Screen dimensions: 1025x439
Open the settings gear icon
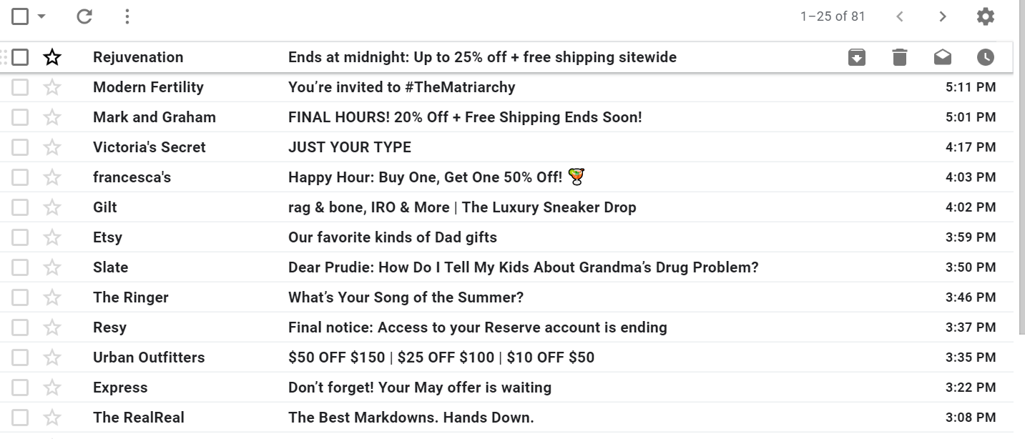[x=985, y=16]
